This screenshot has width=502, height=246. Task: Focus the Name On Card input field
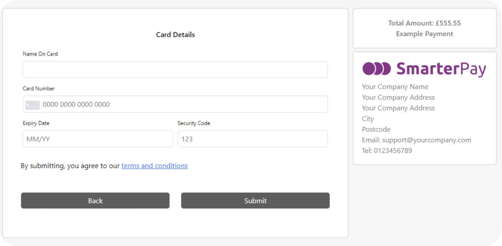point(175,70)
